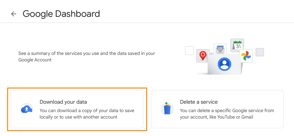Go back using the left arrow

pyautogui.click(x=14, y=14)
